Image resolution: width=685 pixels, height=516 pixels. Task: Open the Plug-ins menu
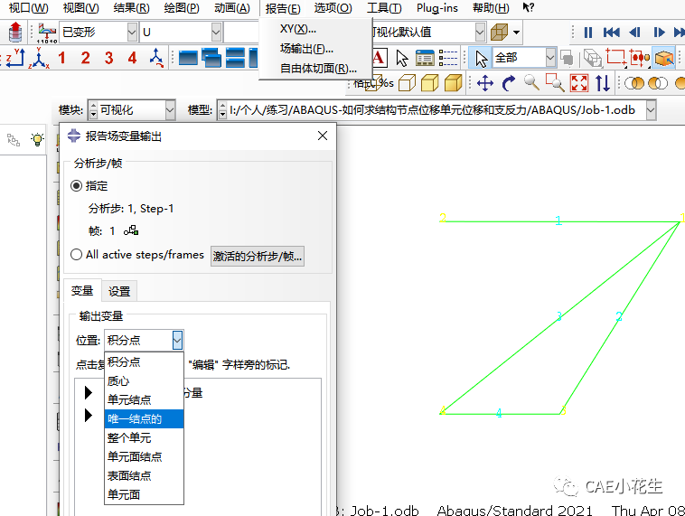pyautogui.click(x=437, y=8)
